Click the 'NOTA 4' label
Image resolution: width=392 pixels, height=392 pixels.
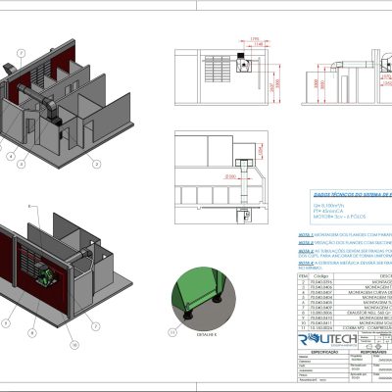tap(306, 262)
